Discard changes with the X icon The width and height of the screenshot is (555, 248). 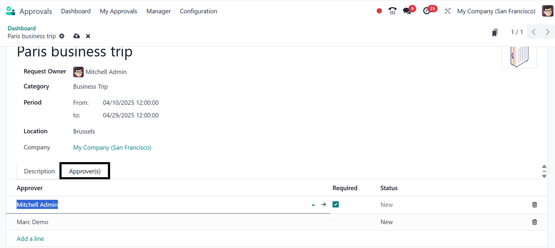[x=88, y=36]
